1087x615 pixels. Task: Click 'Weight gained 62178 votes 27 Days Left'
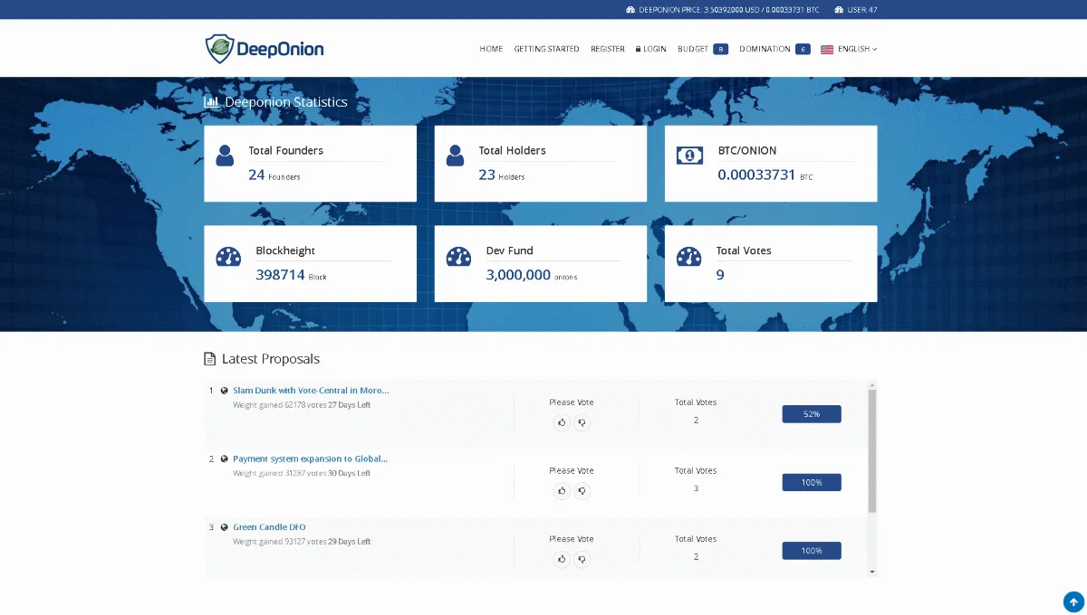pos(302,405)
